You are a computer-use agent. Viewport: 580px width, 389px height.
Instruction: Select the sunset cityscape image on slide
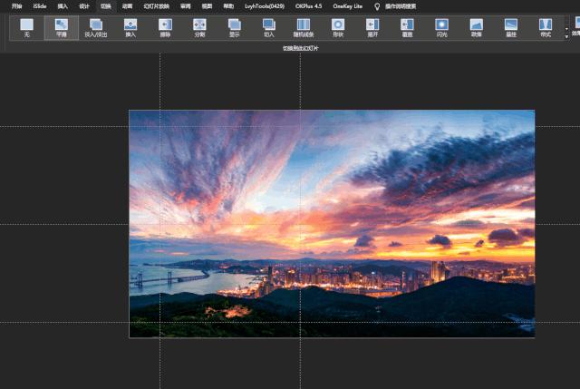pos(332,224)
